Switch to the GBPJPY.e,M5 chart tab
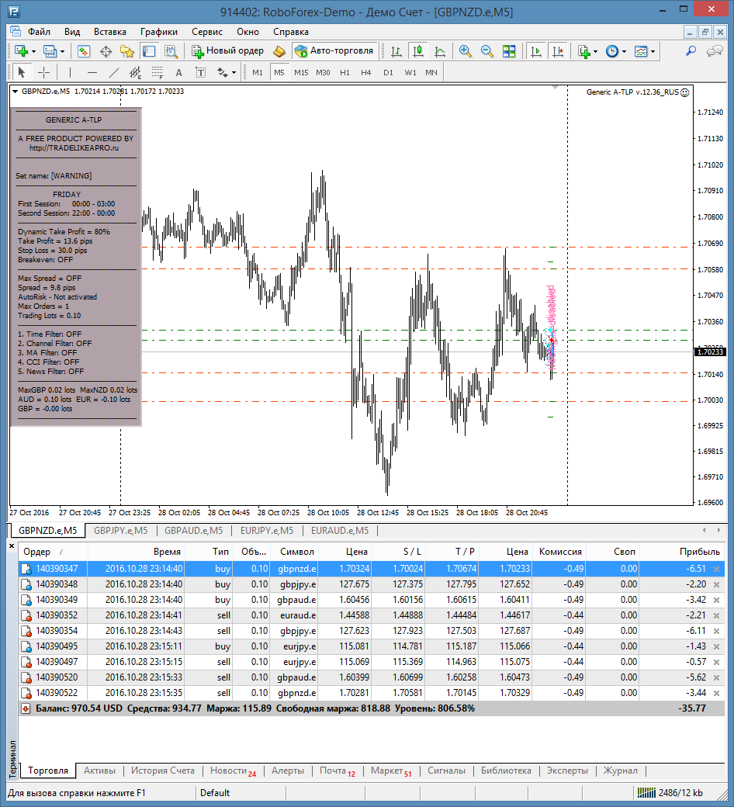Image resolution: width=734 pixels, height=807 pixels. point(120,531)
